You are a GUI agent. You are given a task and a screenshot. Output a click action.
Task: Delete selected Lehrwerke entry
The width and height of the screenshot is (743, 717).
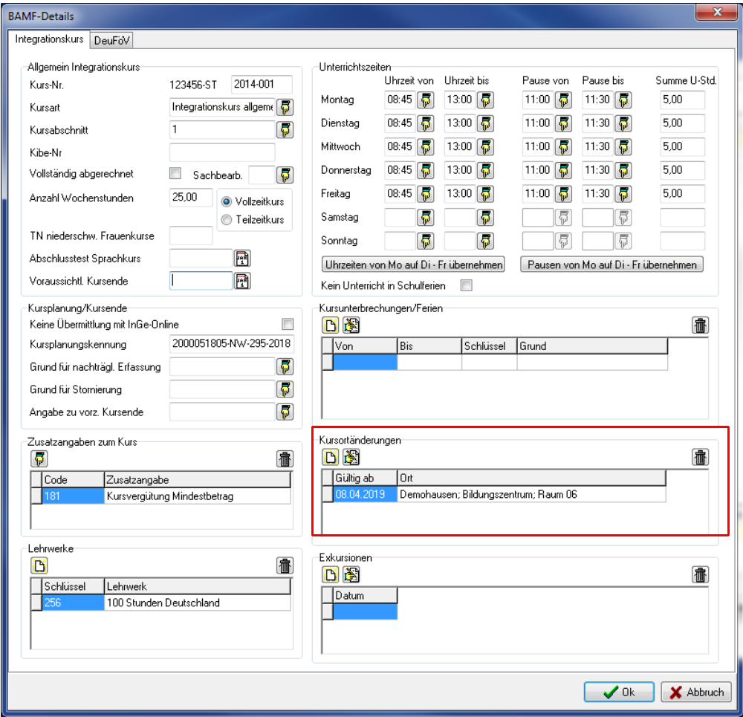tap(285, 566)
